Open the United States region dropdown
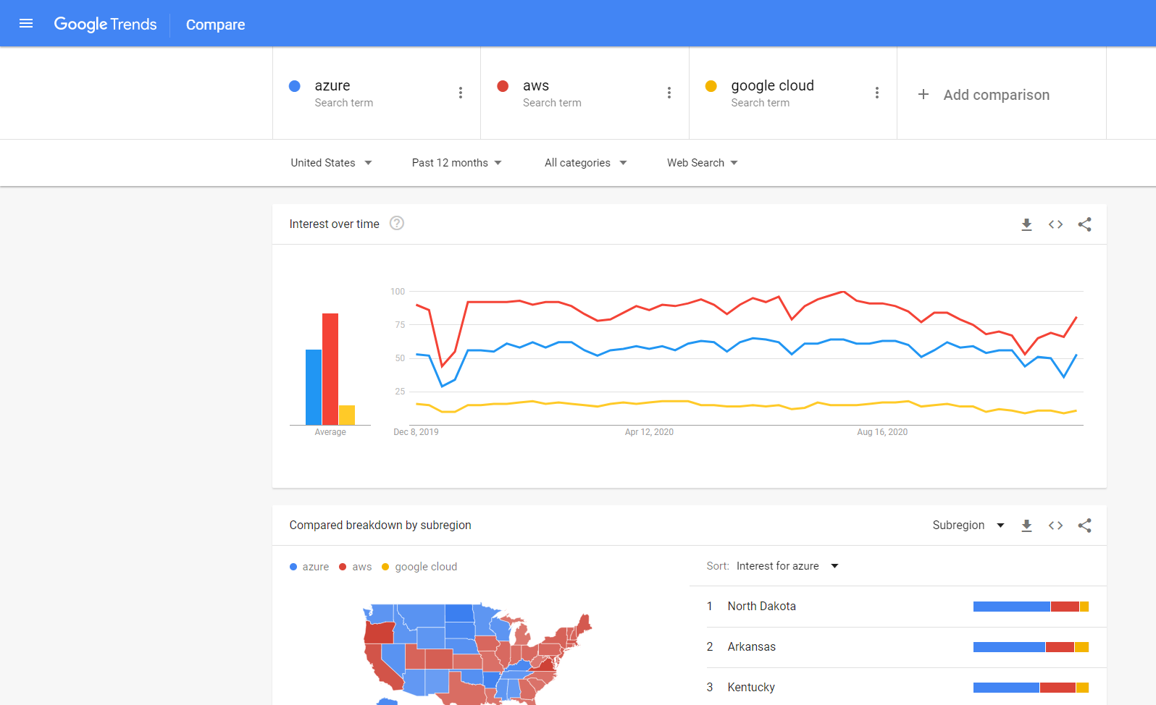The width and height of the screenshot is (1156, 705). pyautogui.click(x=332, y=163)
